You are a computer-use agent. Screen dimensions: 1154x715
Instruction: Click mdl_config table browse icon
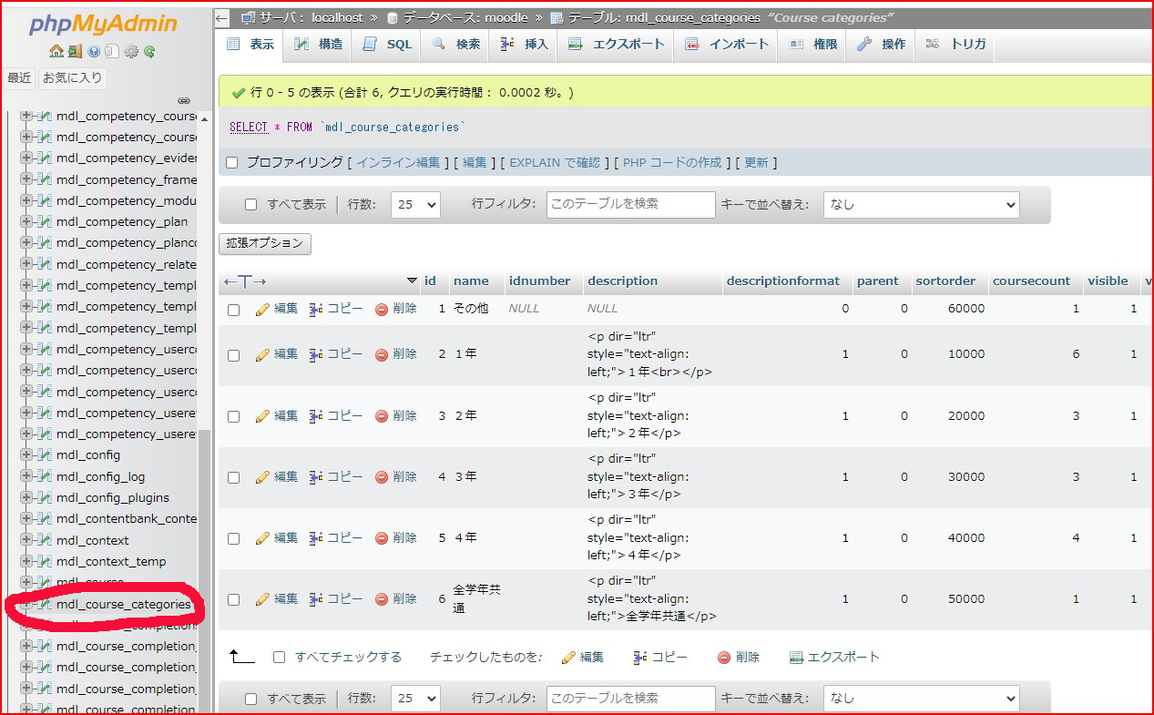pos(45,455)
